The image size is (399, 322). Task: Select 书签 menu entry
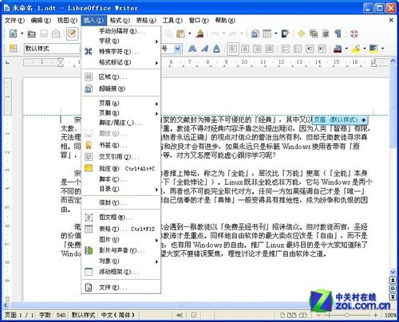click(121, 145)
